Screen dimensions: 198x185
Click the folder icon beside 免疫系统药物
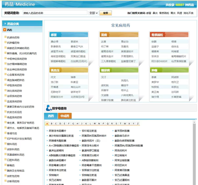click(x=6, y=117)
